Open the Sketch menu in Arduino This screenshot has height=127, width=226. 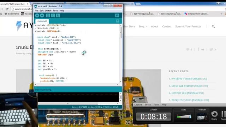48,11
